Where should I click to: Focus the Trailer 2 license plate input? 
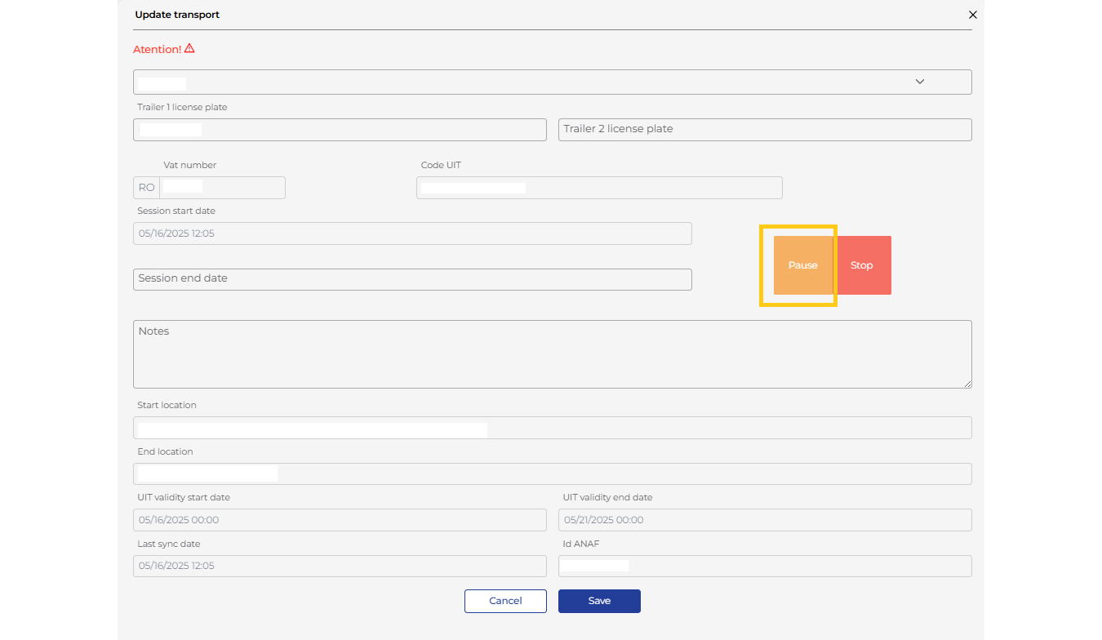(x=764, y=130)
